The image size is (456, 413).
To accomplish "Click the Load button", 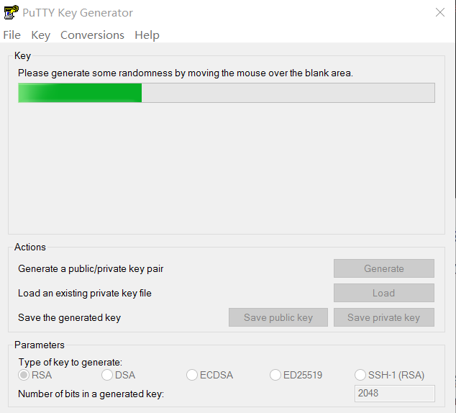I will 384,293.
